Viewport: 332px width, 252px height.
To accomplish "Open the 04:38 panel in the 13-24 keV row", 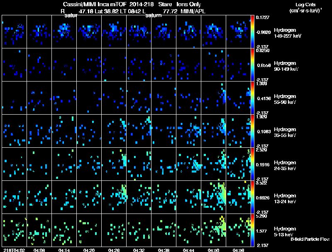I will [x=164, y=197].
